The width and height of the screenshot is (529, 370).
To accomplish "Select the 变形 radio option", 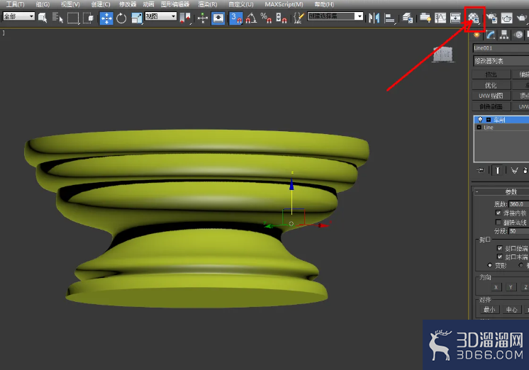I will 490,265.
